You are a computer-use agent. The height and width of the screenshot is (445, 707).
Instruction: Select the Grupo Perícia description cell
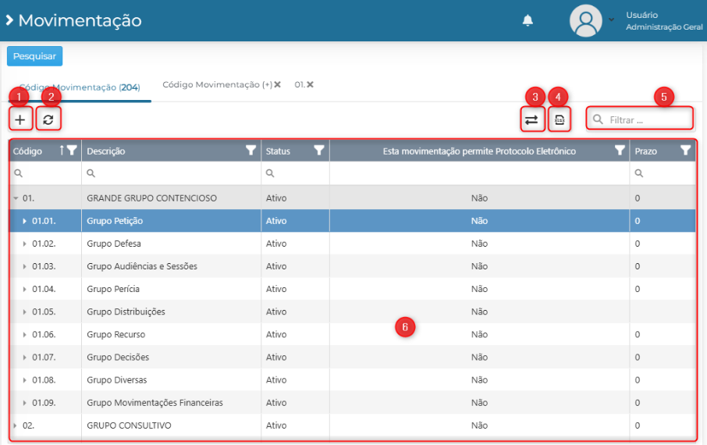coord(172,289)
